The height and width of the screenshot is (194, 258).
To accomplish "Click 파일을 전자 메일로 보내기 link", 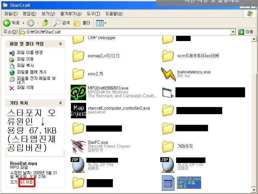I will (36, 80).
